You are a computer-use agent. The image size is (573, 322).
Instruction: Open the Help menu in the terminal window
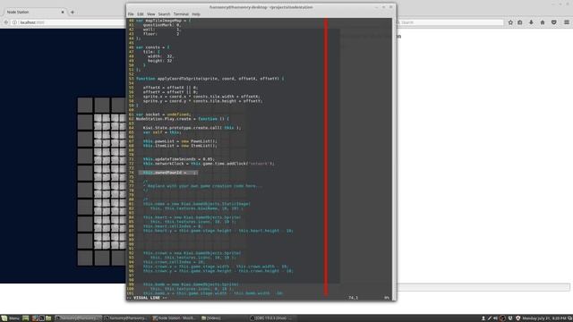tap(196, 14)
